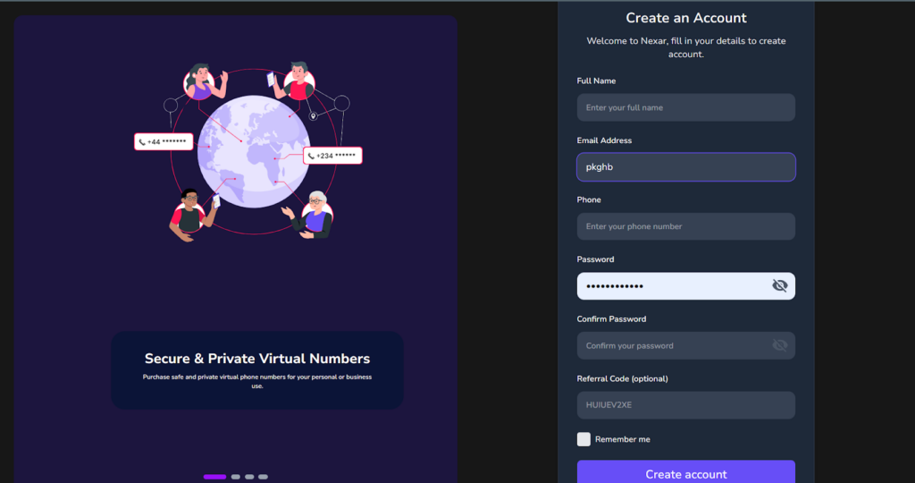Select top-right man avatar holding phone
Viewport: 915px width, 483px height.
tap(298, 82)
